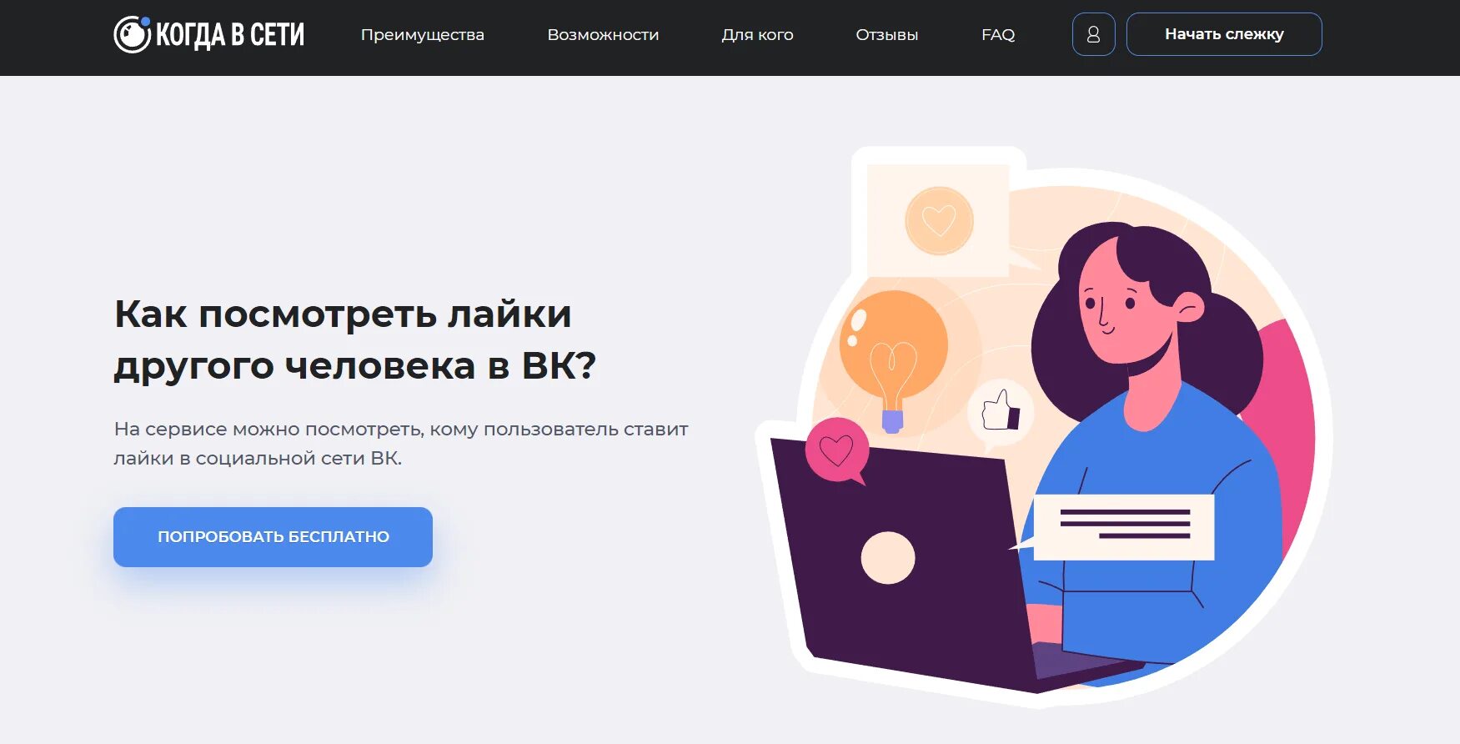Screen dimensions: 1460x744
Task: Click the pink heart speech bubble icon
Action: tap(837, 451)
